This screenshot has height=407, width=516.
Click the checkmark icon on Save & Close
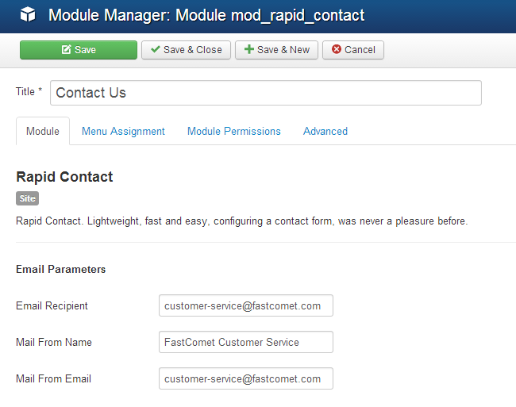[x=155, y=50]
